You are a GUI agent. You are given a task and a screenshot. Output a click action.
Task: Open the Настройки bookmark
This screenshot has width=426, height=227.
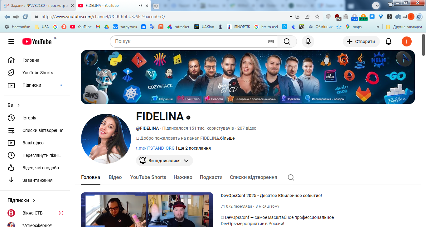pyautogui.click(x=17, y=27)
